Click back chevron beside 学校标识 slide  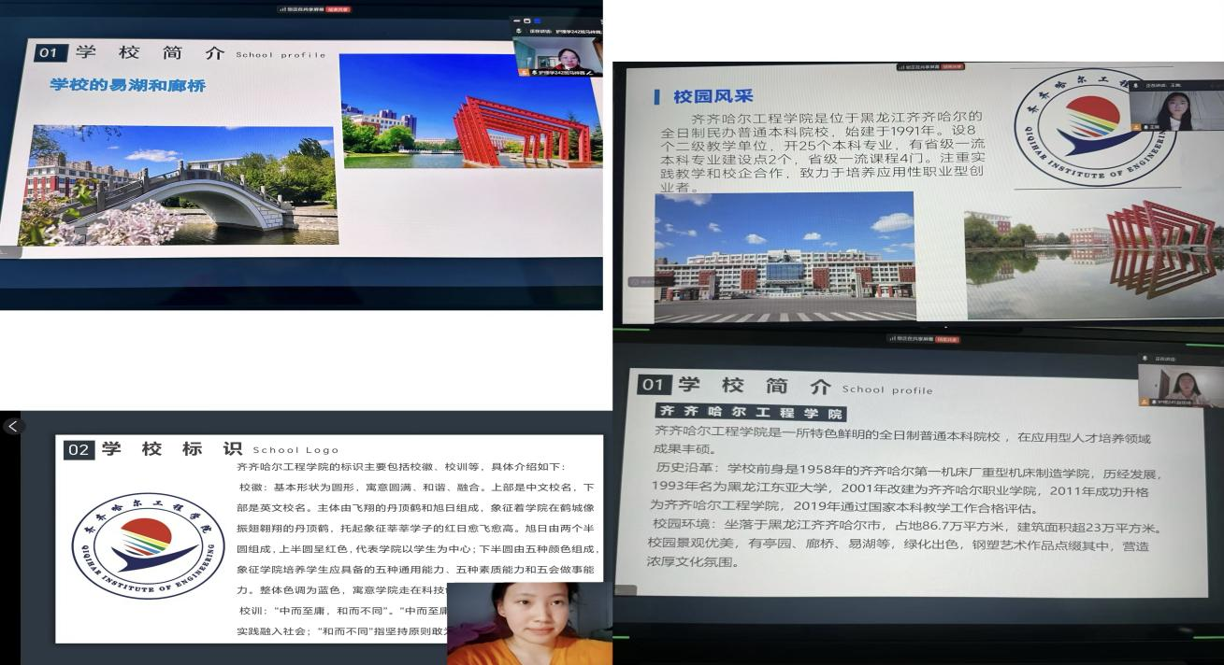click(13, 426)
